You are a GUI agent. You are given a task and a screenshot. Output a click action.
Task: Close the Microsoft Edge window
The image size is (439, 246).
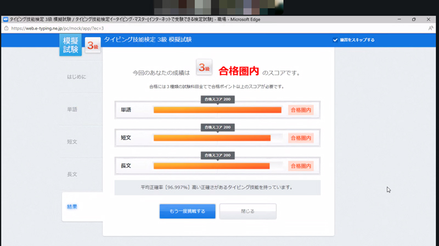tap(429, 19)
